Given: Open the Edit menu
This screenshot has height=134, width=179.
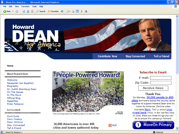Looking at the screenshot, I should tap(11, 6).
